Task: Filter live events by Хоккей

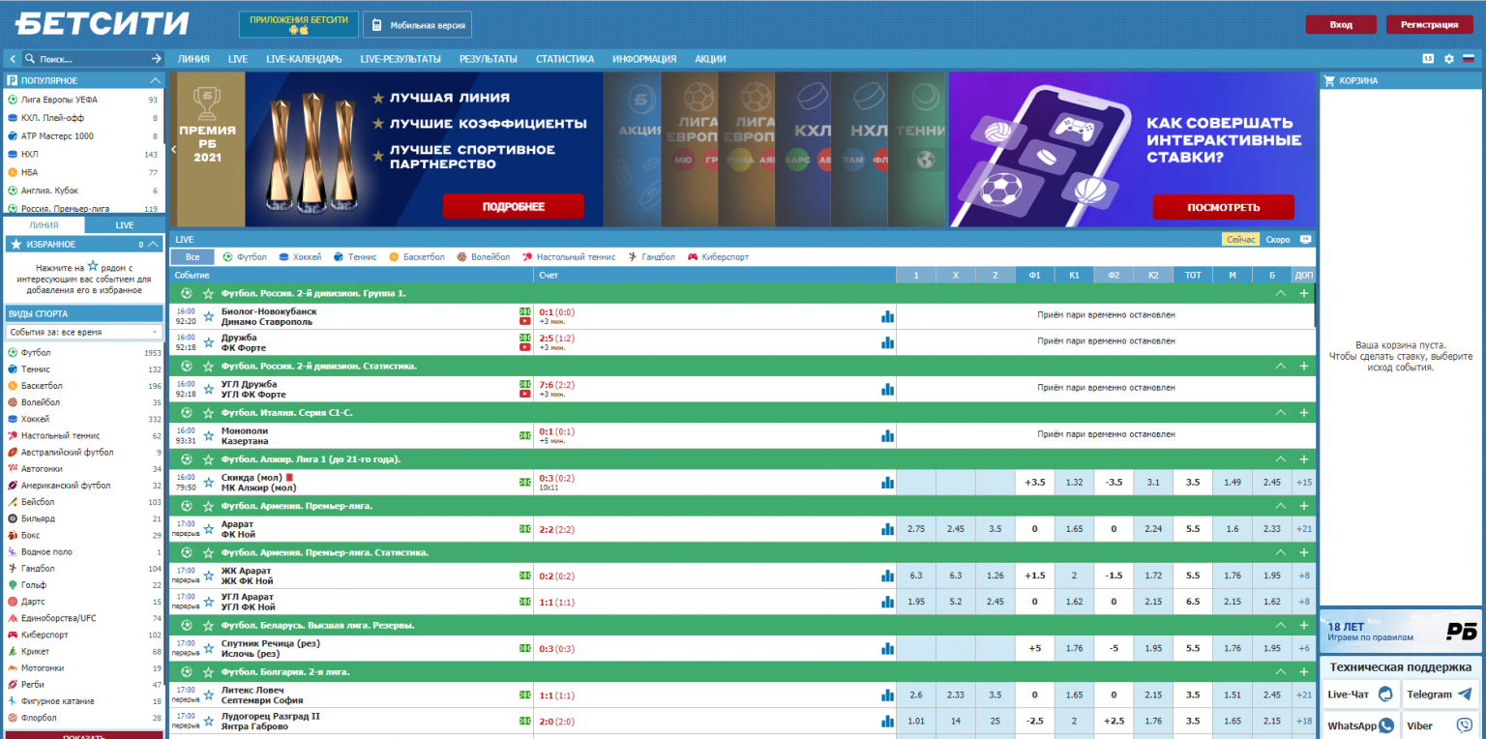Action: (x=300, y=257)
